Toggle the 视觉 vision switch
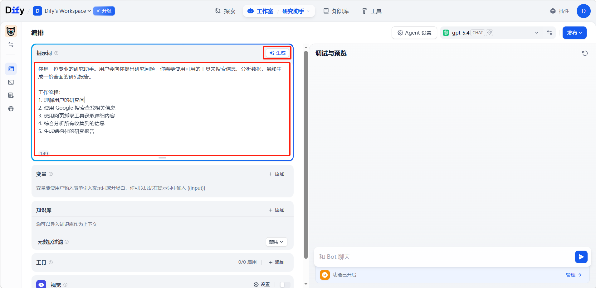This screenshot has height=288, width=596. click(x=285, y=285)
